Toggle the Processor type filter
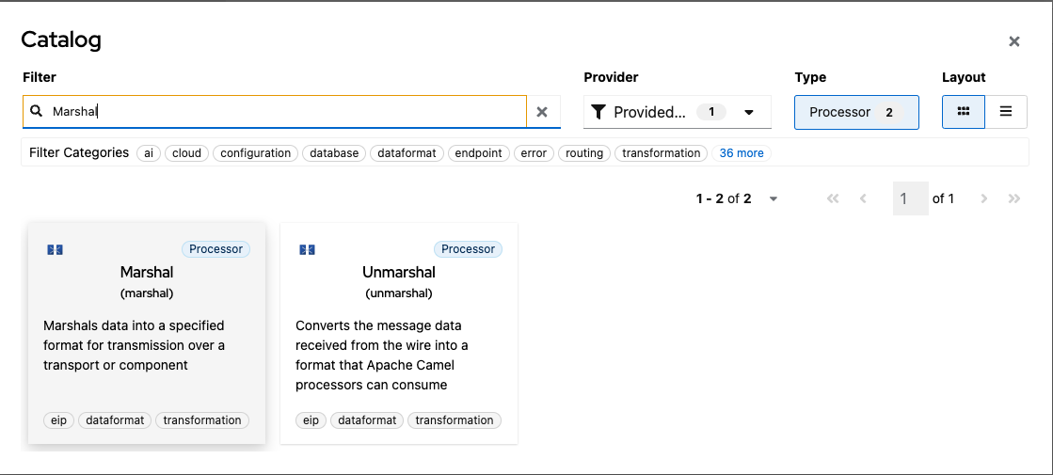This screenshot has width=1053, height=475. click(855, 112)
